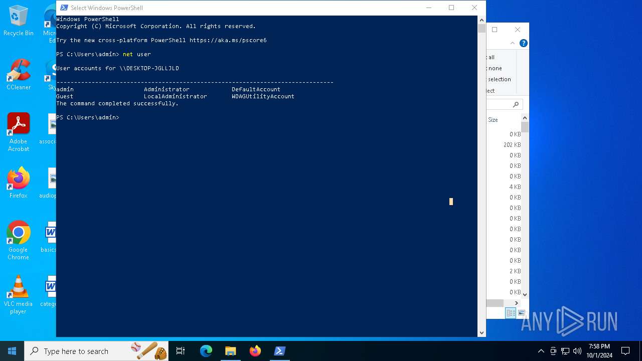Open Firefox from the taskbar

pyautogui.click(x=255, y=351)
